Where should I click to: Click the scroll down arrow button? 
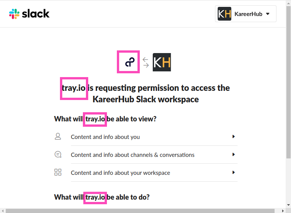point(288,205)
